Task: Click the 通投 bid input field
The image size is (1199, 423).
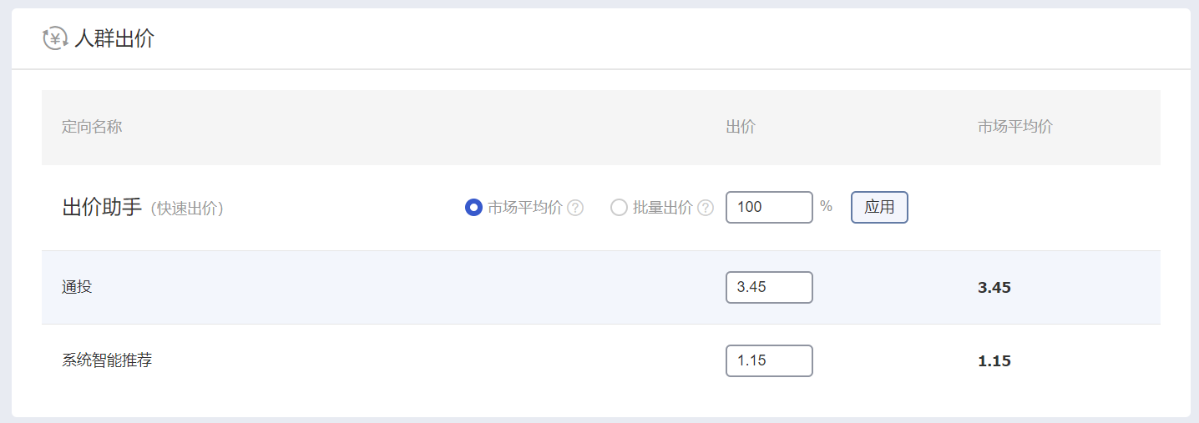Action: coord(769,287)
